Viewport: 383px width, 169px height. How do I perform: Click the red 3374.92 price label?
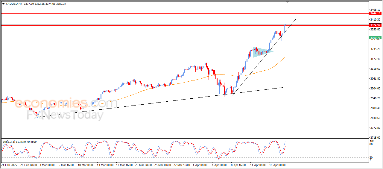375,25
